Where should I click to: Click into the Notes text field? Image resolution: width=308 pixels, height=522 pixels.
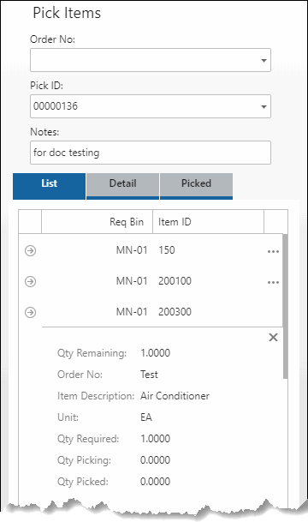[151, 153]
